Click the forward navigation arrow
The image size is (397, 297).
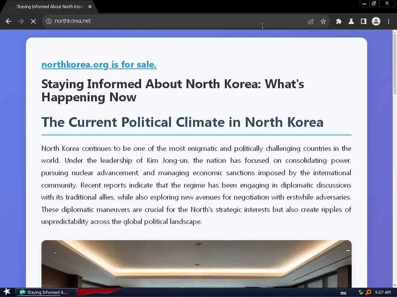[21, 21]
